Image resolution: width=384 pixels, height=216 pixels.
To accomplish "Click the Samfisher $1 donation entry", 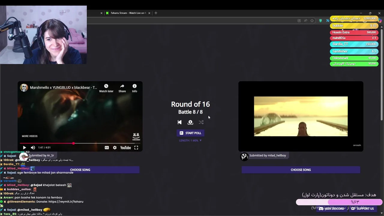I will pos(354,51).
